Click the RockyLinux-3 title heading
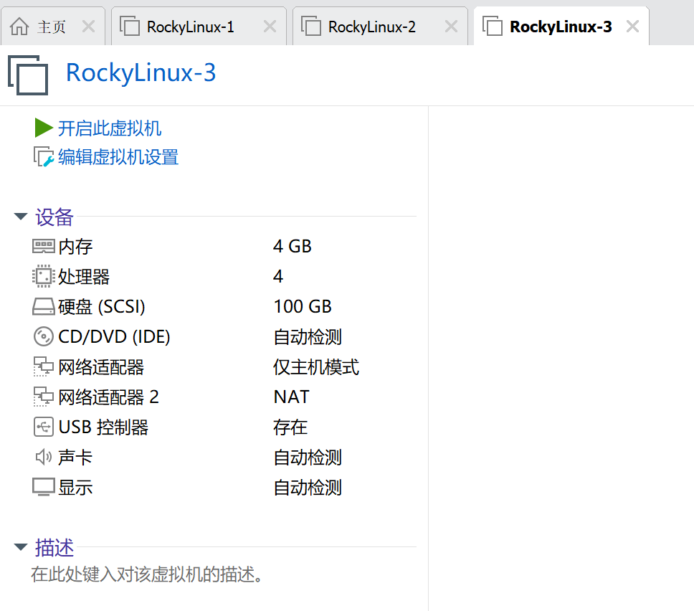This screenshot has height=611, width=694. coord(141,72)
